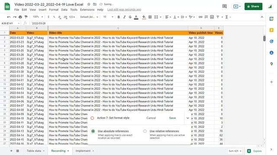Open Tasks in side panel

271,41
